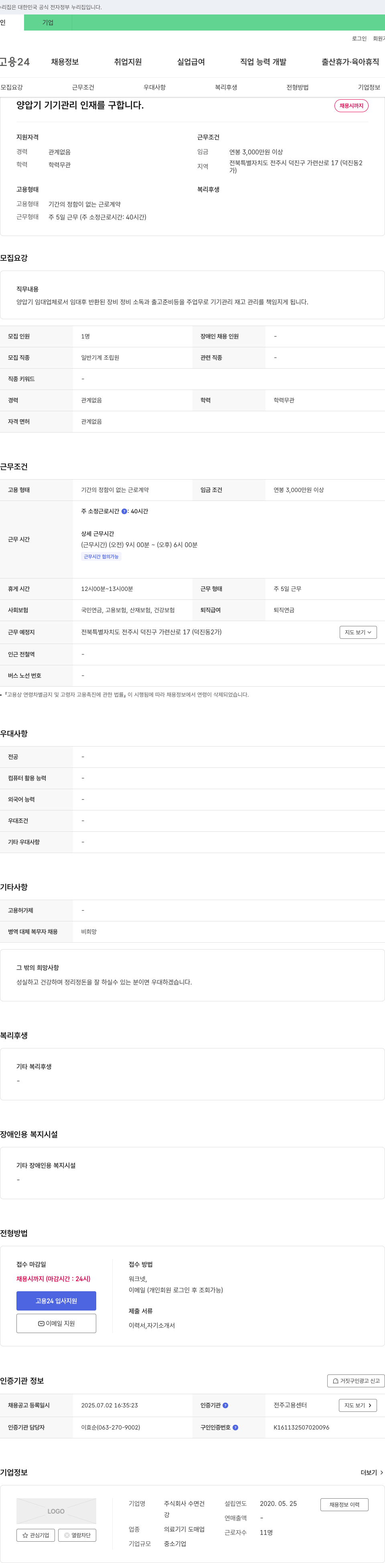Open the 취업지원 main menu
385x1563 pixels.
[128, 62]
